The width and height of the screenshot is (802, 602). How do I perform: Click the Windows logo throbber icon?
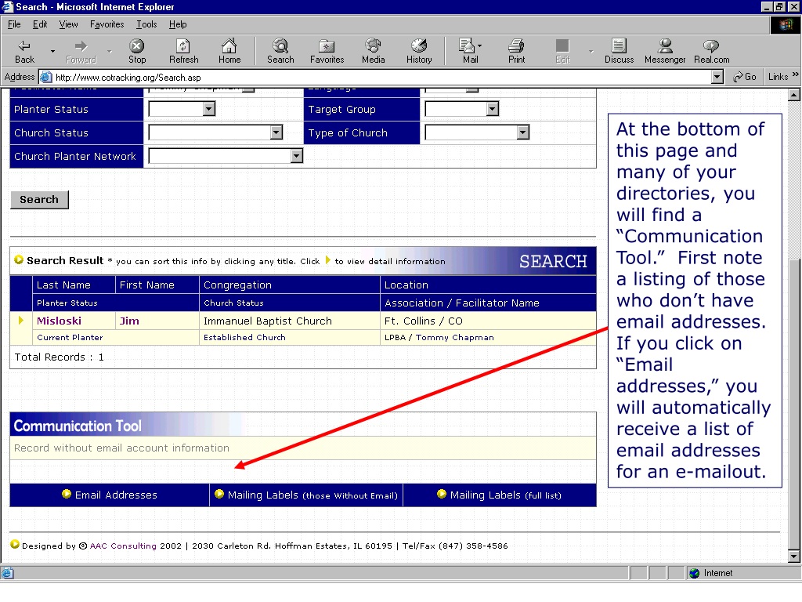pos(785,24)
